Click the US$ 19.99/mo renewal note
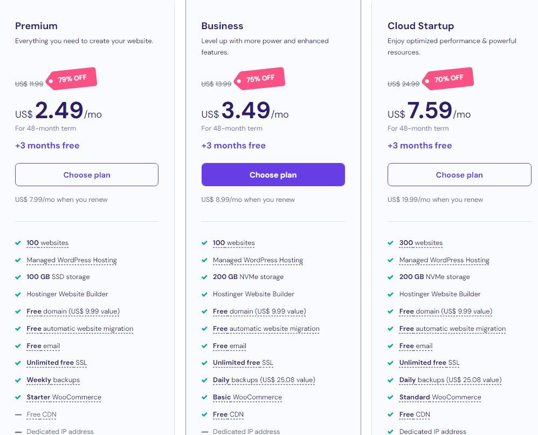The height and width of the screenshot is (435, 538). 436,200
